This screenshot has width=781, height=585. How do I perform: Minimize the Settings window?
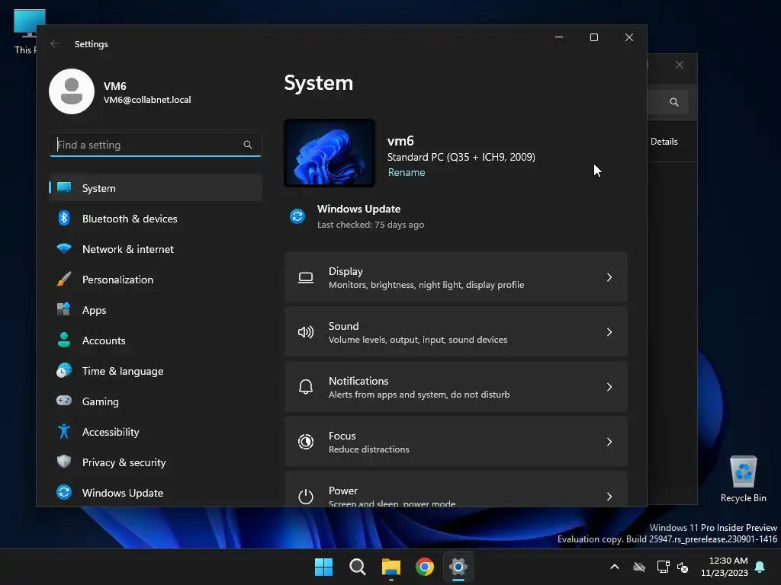coord(559,37)
